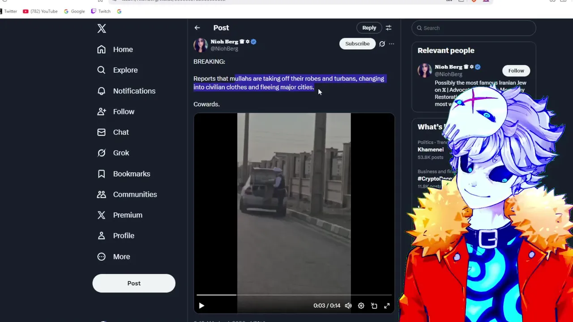The height and width of the screenshot is (322, 573).
Task: Play the video
Action: [x=201, y=306]
